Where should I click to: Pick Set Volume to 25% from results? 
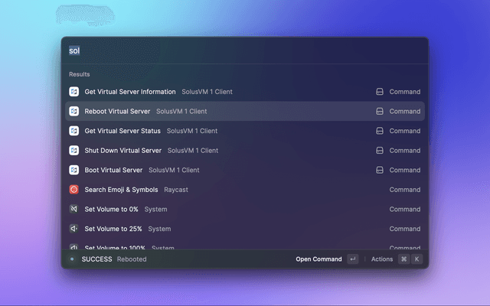point(113,229)
